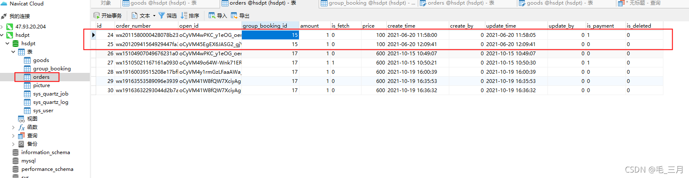The width and height of the screenshot is (689, 178).
Task: Click the order_number column header
Action: 147,26
